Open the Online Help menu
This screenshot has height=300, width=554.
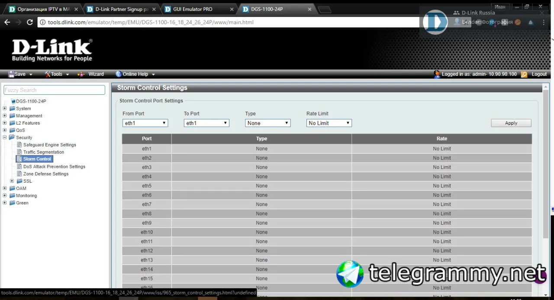click(x=135, y=74)
